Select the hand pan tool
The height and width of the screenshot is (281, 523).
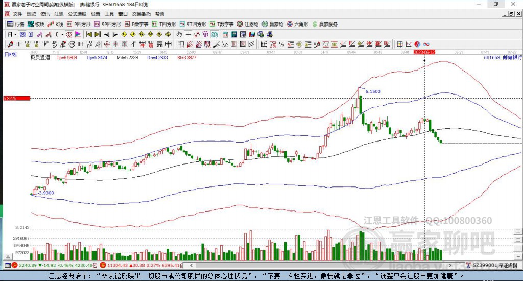click(179, 34)
